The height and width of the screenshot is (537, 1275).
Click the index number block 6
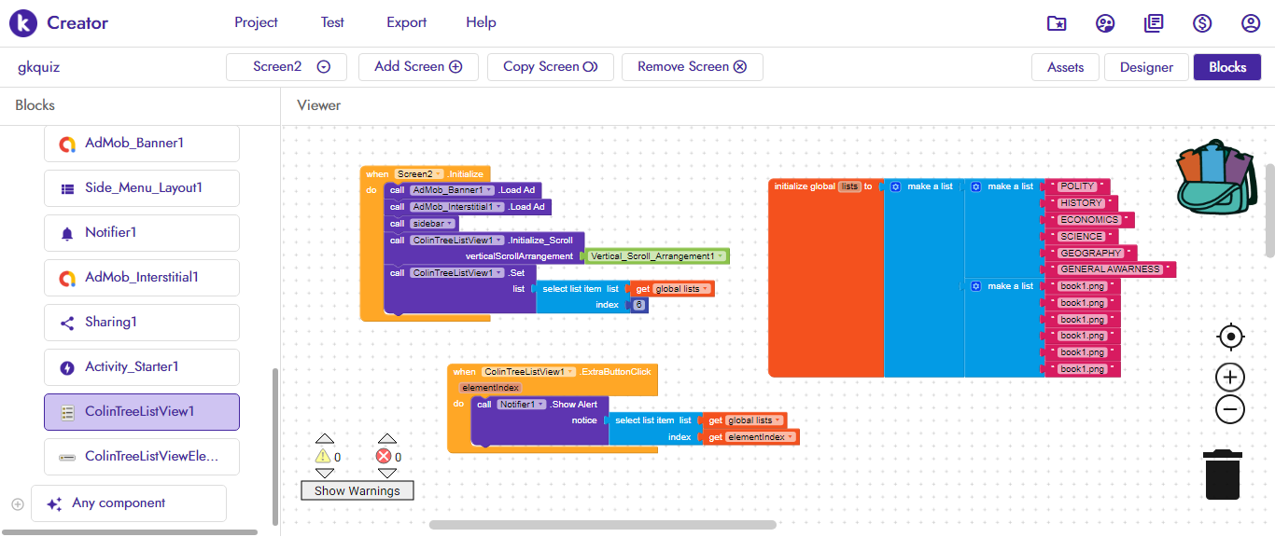(638, 305)
